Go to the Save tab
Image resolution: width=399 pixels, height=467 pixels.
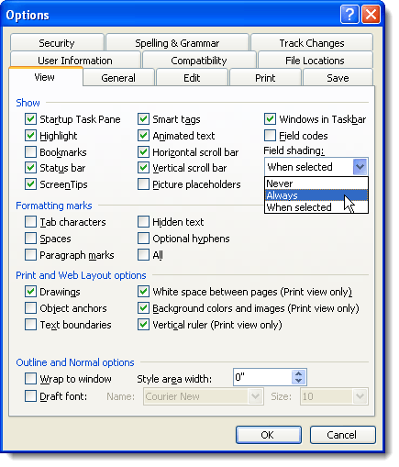point(338,78)
